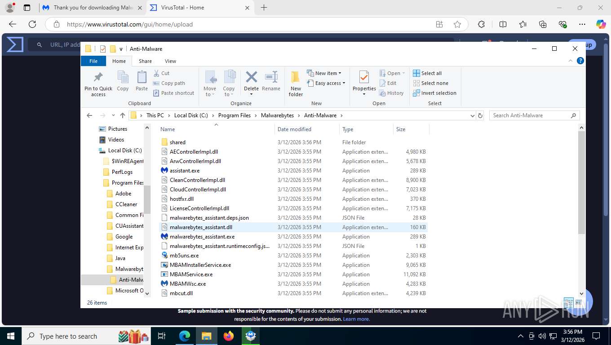Open the Copy to dropdown

[x=229, y=92]
